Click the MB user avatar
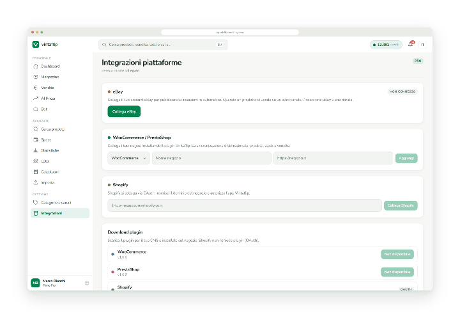This screenshot has height=318, width=460. coord(35,283)
